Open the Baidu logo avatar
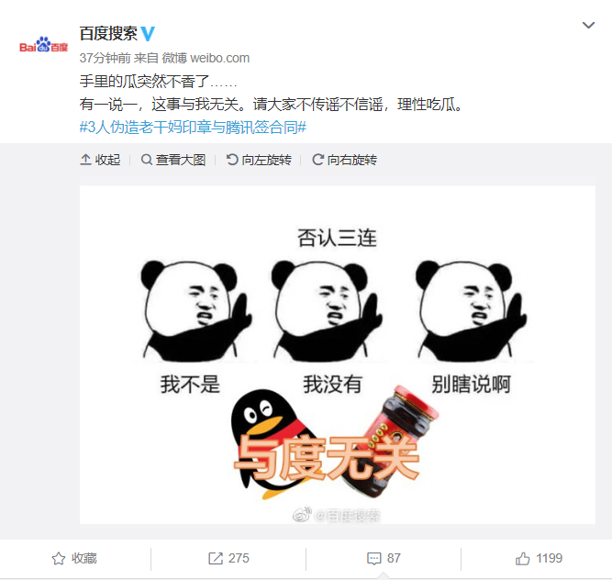612x580 pixels. tap(44, 44)
